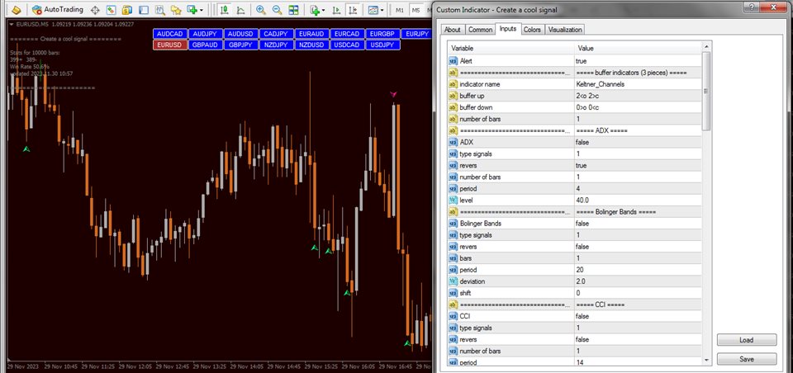Open the templates dropdown arrow
Viewport: 793px width, 373px height.
click(382, 10)
